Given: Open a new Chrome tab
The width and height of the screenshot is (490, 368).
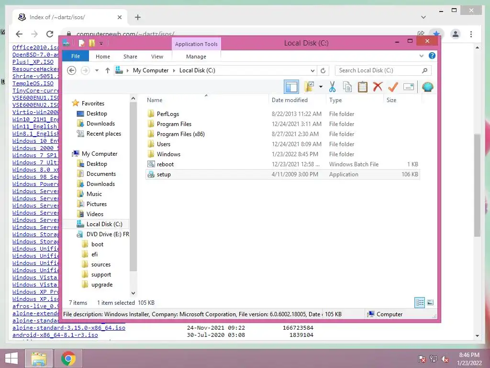Looking at the screenshot, I should [138, 17].
